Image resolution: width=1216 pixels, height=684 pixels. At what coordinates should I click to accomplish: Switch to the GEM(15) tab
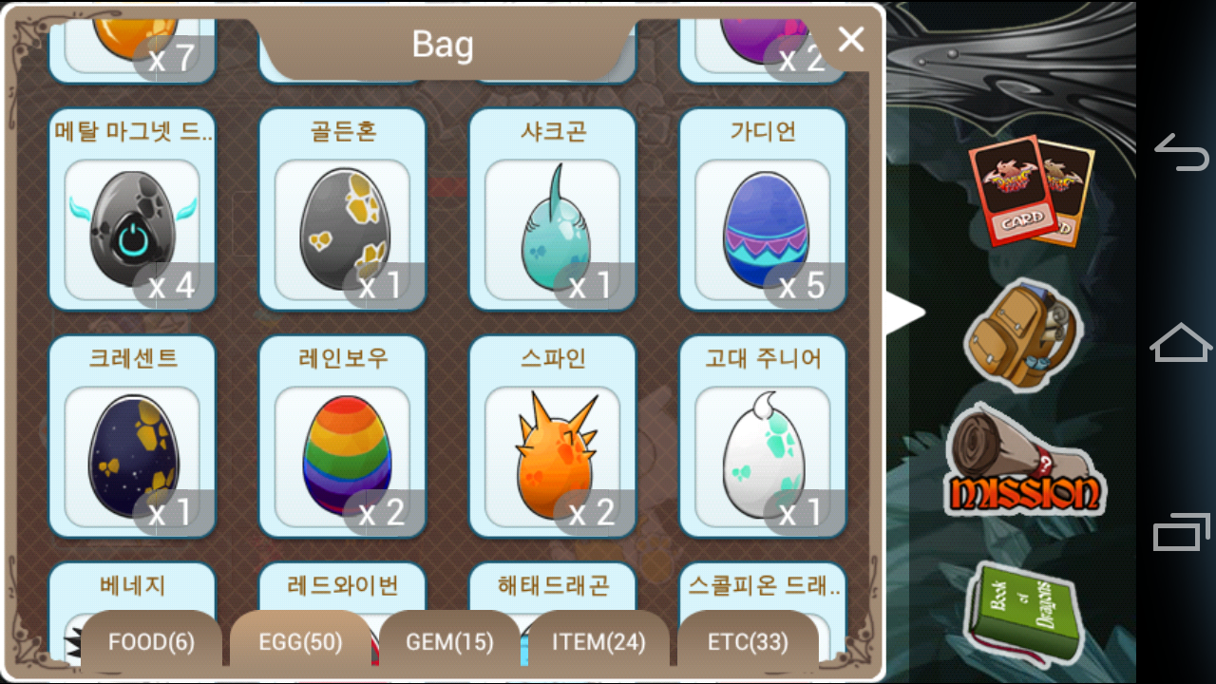(x=449, y=641)
